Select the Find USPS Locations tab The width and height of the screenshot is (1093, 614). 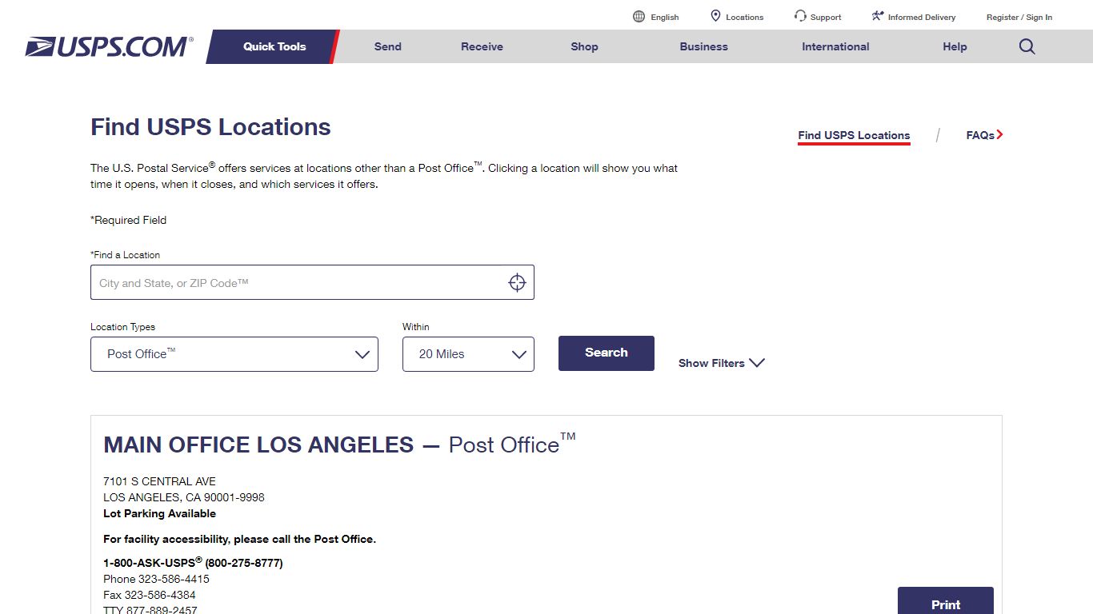pyautogui.click(x=854, y=135)
